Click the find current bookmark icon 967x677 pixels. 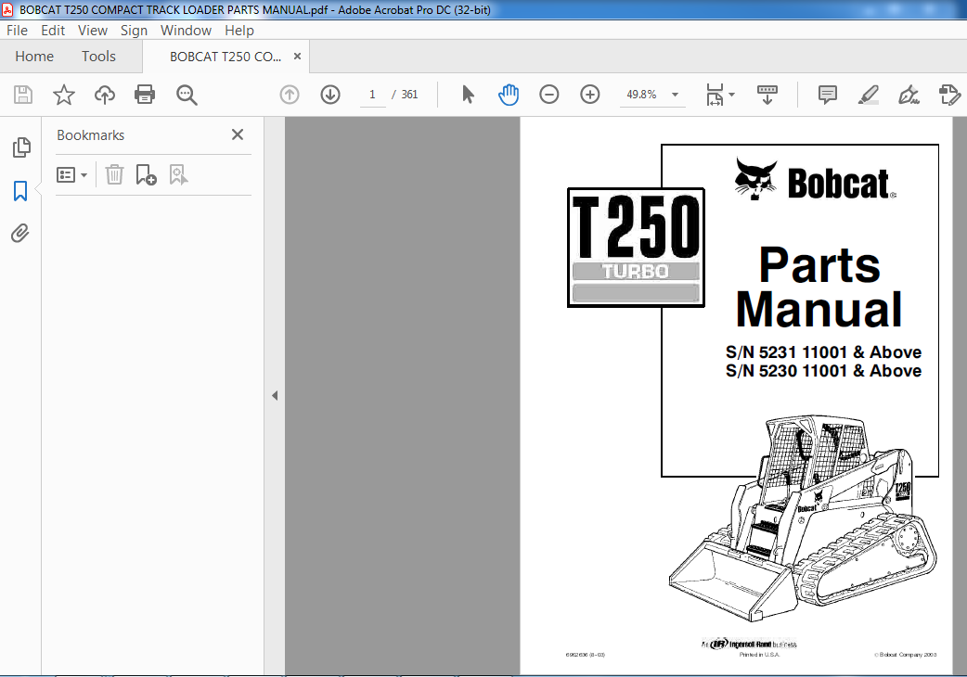pos(178,175)
